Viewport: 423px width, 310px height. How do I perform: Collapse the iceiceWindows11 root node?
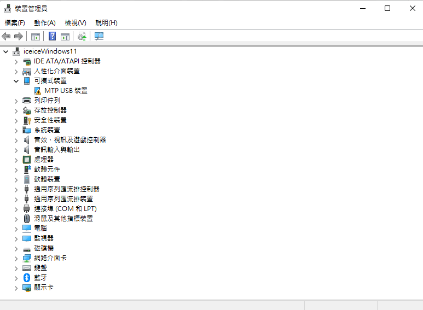[6, 51]
